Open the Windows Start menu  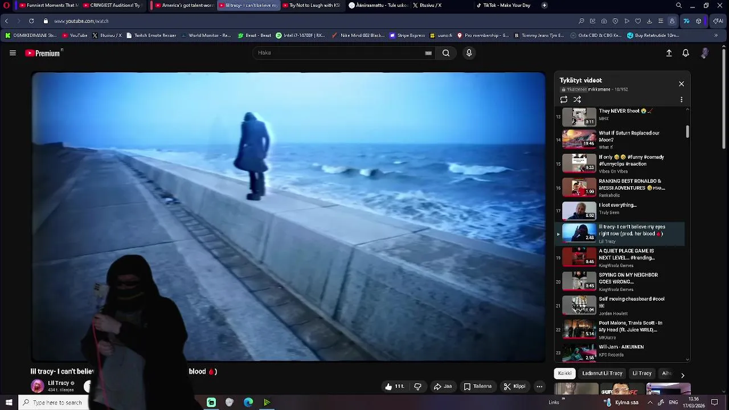tap(9, 403)
